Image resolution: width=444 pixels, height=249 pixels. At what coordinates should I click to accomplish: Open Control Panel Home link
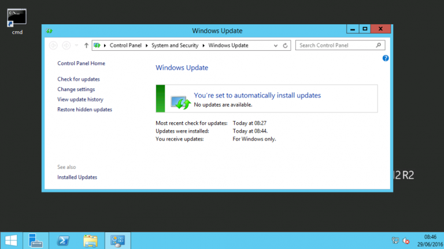point(82,63)
